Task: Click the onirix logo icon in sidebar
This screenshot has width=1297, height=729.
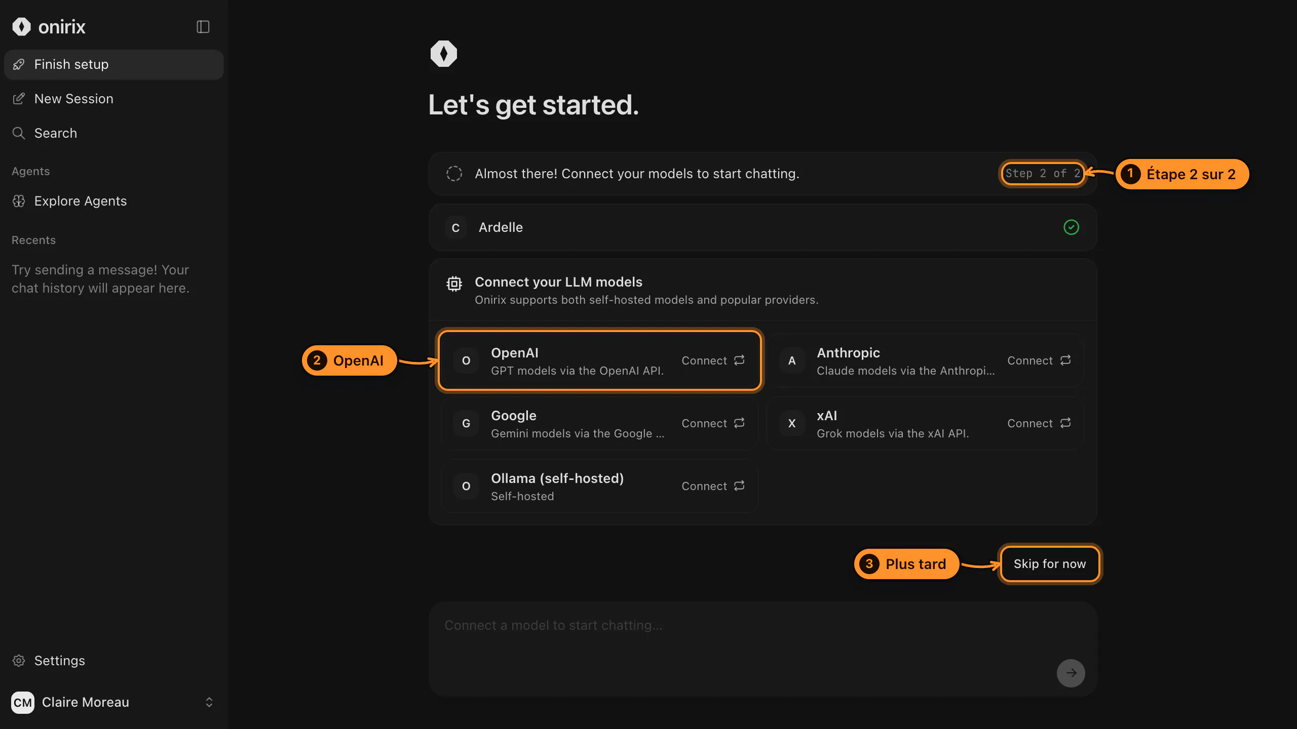Action: tap(21, 27)
